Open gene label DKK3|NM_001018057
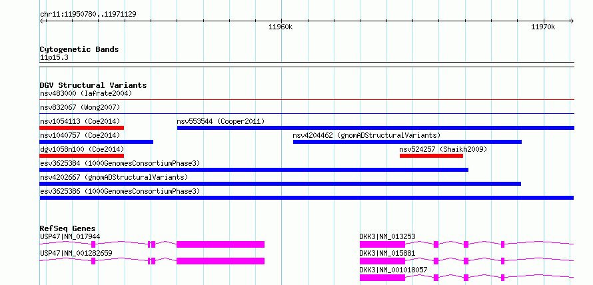The width and height of the screenshot is (593, 285). coord(393,270)
